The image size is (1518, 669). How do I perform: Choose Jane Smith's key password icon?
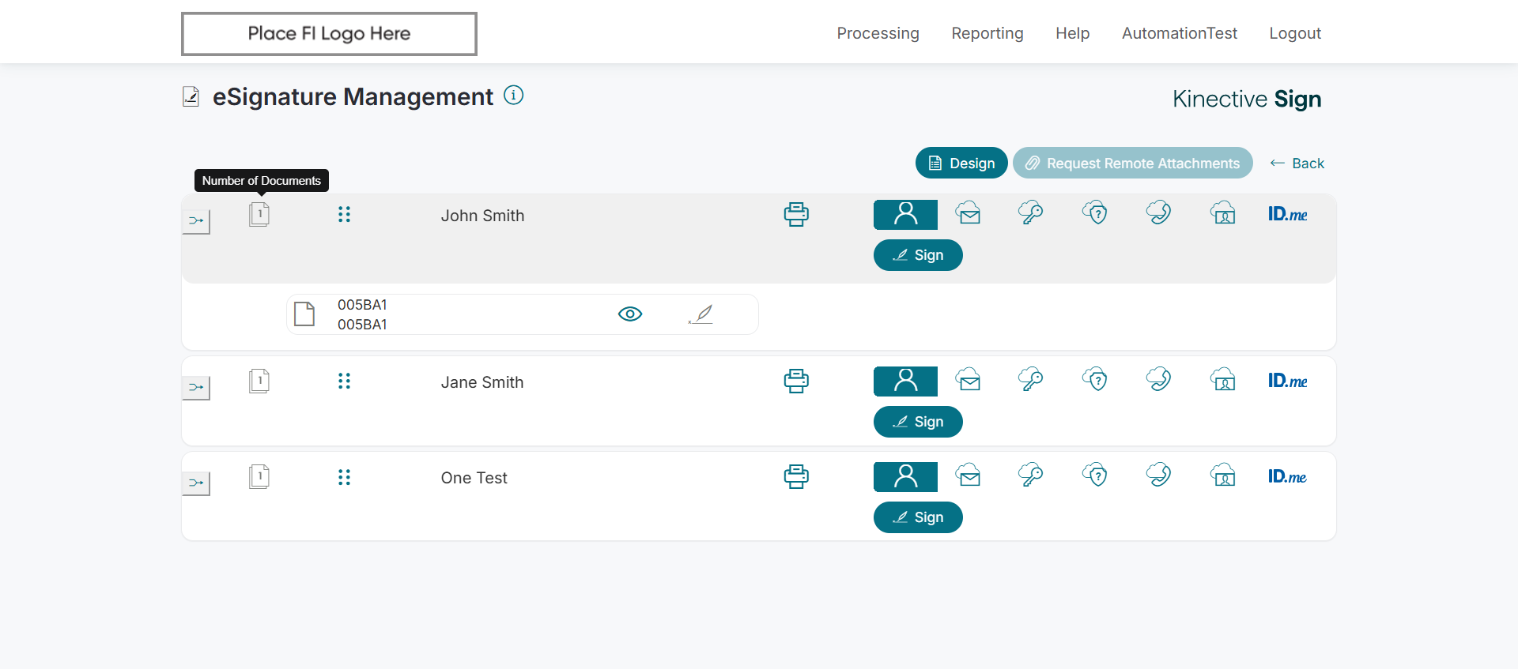[1031, 380]
